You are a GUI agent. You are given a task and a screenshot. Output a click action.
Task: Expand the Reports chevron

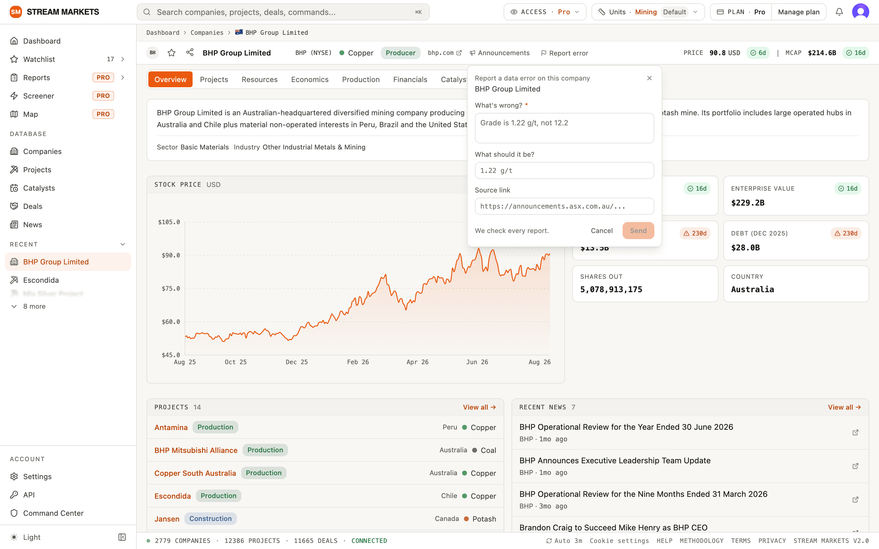click(x=123, y=77)
